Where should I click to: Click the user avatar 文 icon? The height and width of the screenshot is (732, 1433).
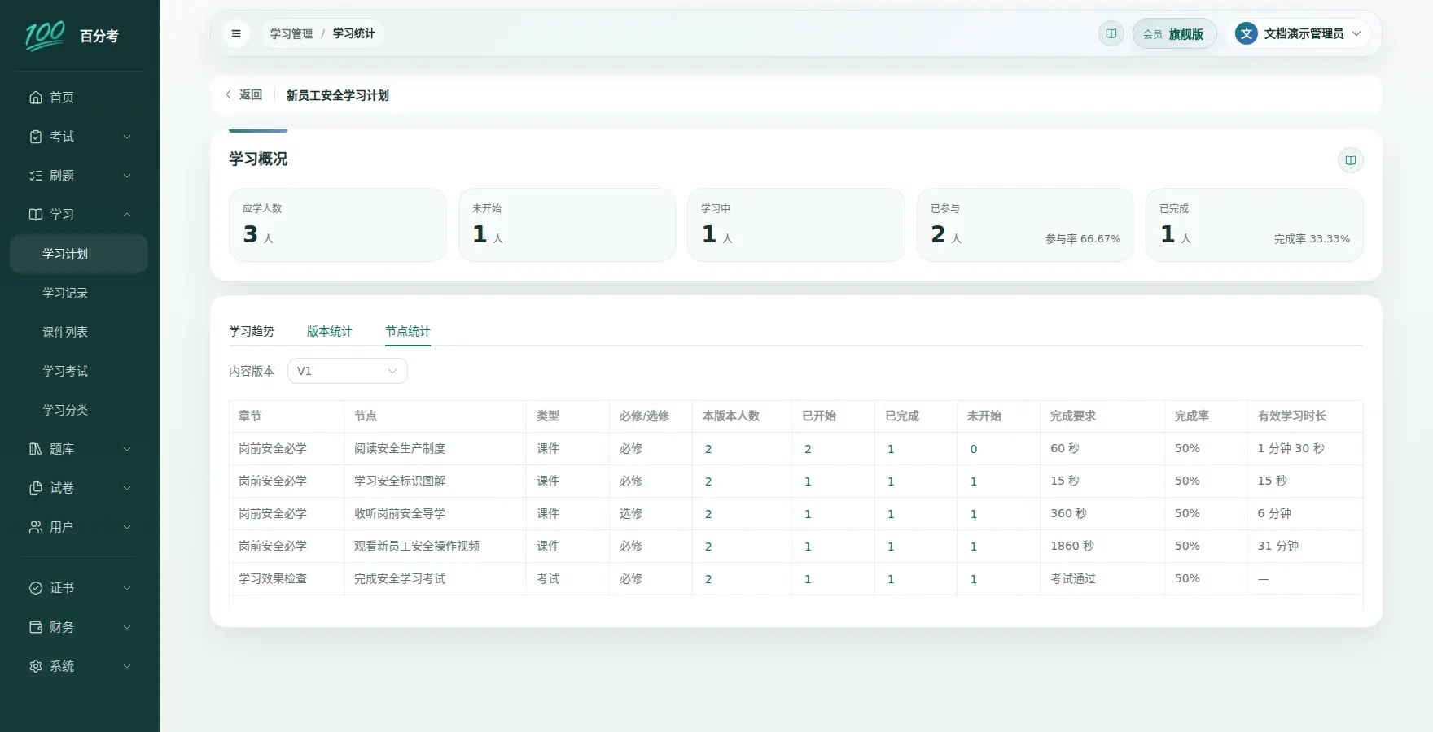tap(1246, 33)
